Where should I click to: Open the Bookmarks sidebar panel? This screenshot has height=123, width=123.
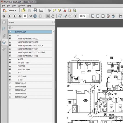click(x=4, y=29)
